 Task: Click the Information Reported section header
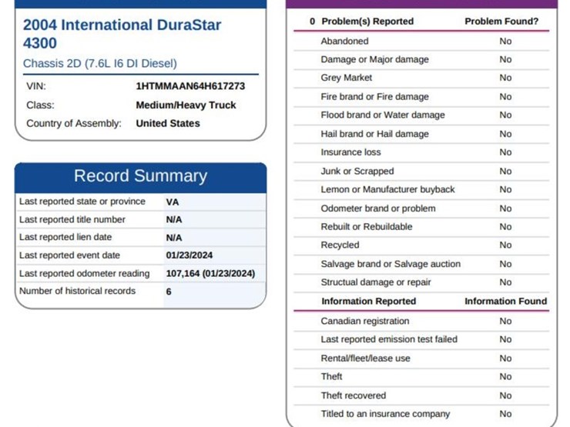coord(368,301)
